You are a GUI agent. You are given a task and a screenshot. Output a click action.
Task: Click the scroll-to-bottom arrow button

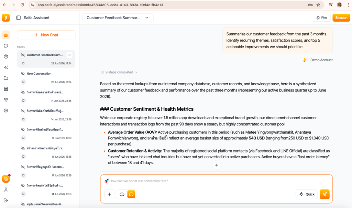[217, 165]
